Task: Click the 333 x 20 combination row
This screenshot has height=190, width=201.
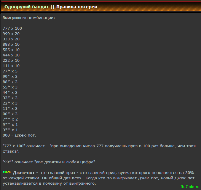Action: click(11, 39)
